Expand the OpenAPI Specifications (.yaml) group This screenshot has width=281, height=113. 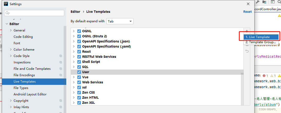74,47
